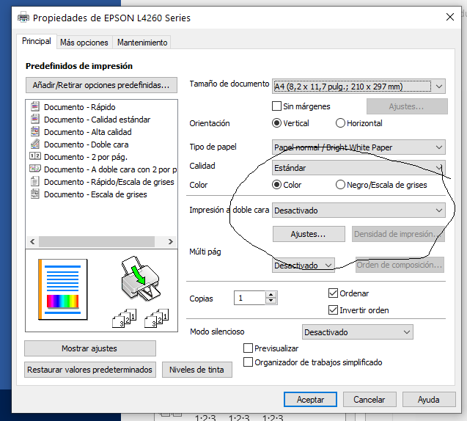Choose the Documento - 2 por pág. icon

[x=34, y=157]
